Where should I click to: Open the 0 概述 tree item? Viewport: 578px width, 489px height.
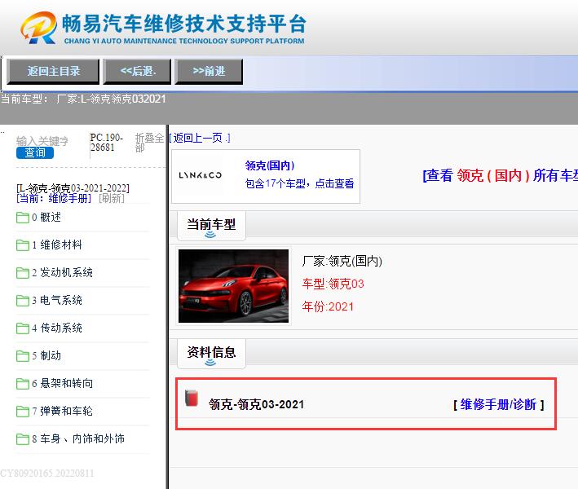(x=46, y=218)
